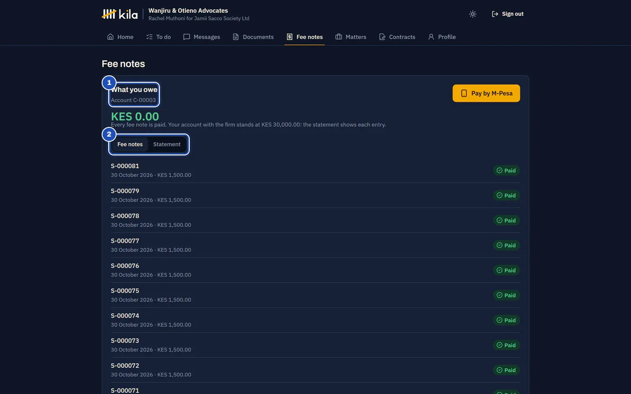Click the phone icon on Pay by M-Pesa

tap(464, 93)
